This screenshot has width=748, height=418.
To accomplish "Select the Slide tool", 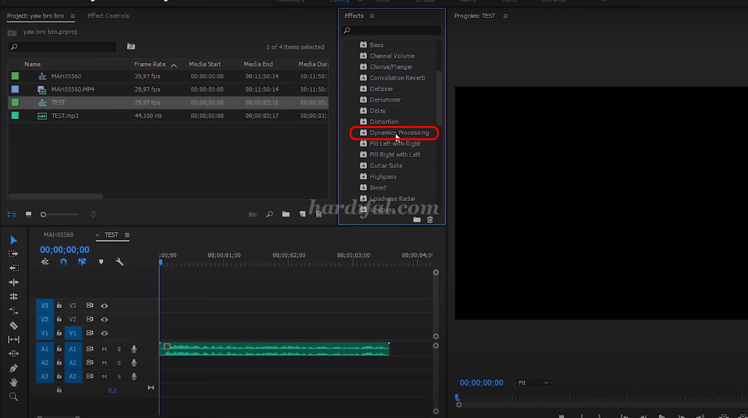I will (13, 354).
